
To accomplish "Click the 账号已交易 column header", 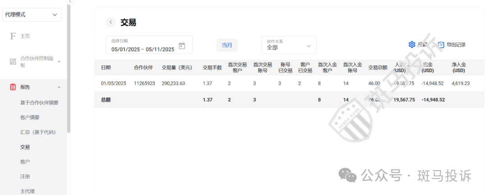I will pyautogui.click(x=285, y=68).
